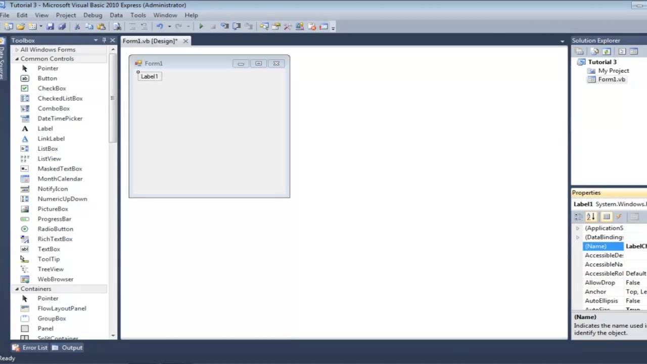
Task: Click the Save toolbar icon
Action: coord(50,26)
